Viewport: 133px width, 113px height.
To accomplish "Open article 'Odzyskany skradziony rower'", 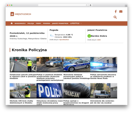I will pyautogui.click(x=50, y=103).
